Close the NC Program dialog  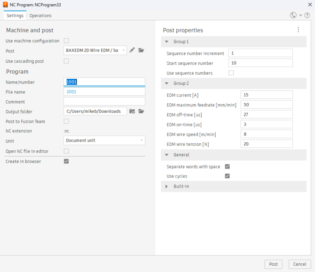pos(309,4)
